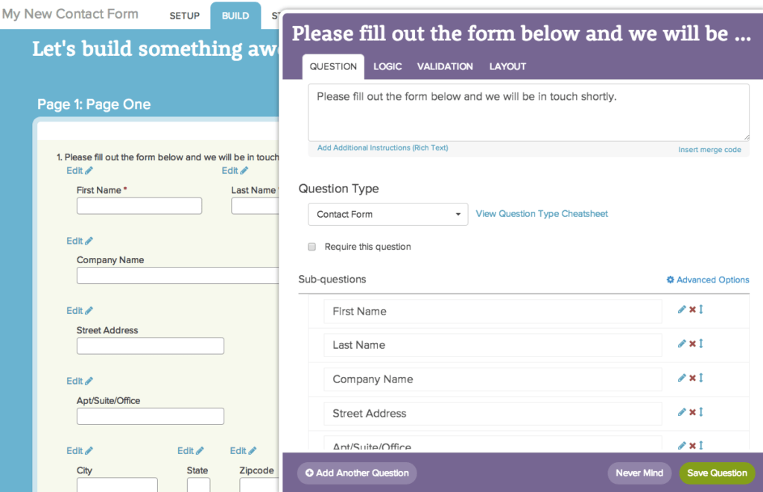763x492 pixels.
Task: Open Advanced Options via the gear icon
Action: [671, 280]
